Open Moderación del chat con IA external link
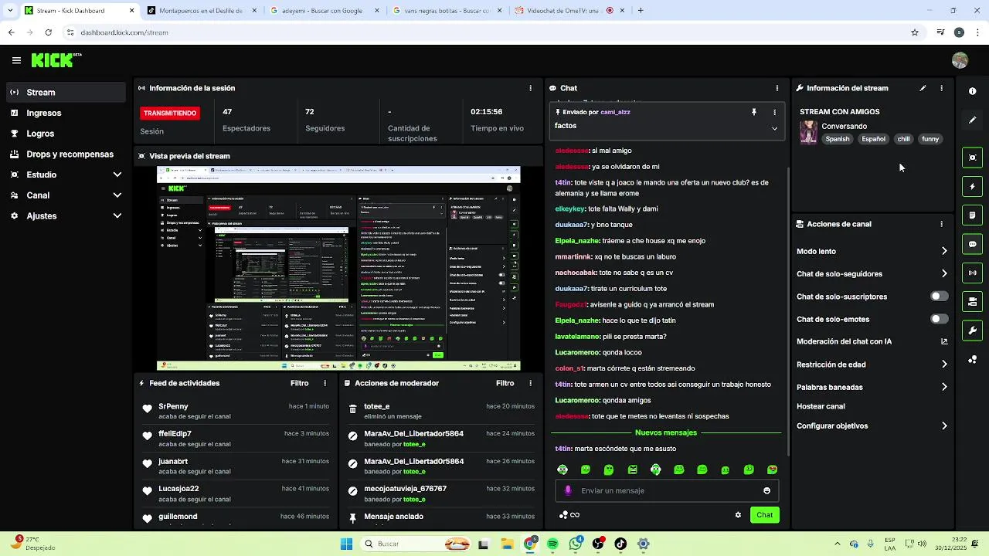This screenshot has width=989, height=556. point(944,341)
